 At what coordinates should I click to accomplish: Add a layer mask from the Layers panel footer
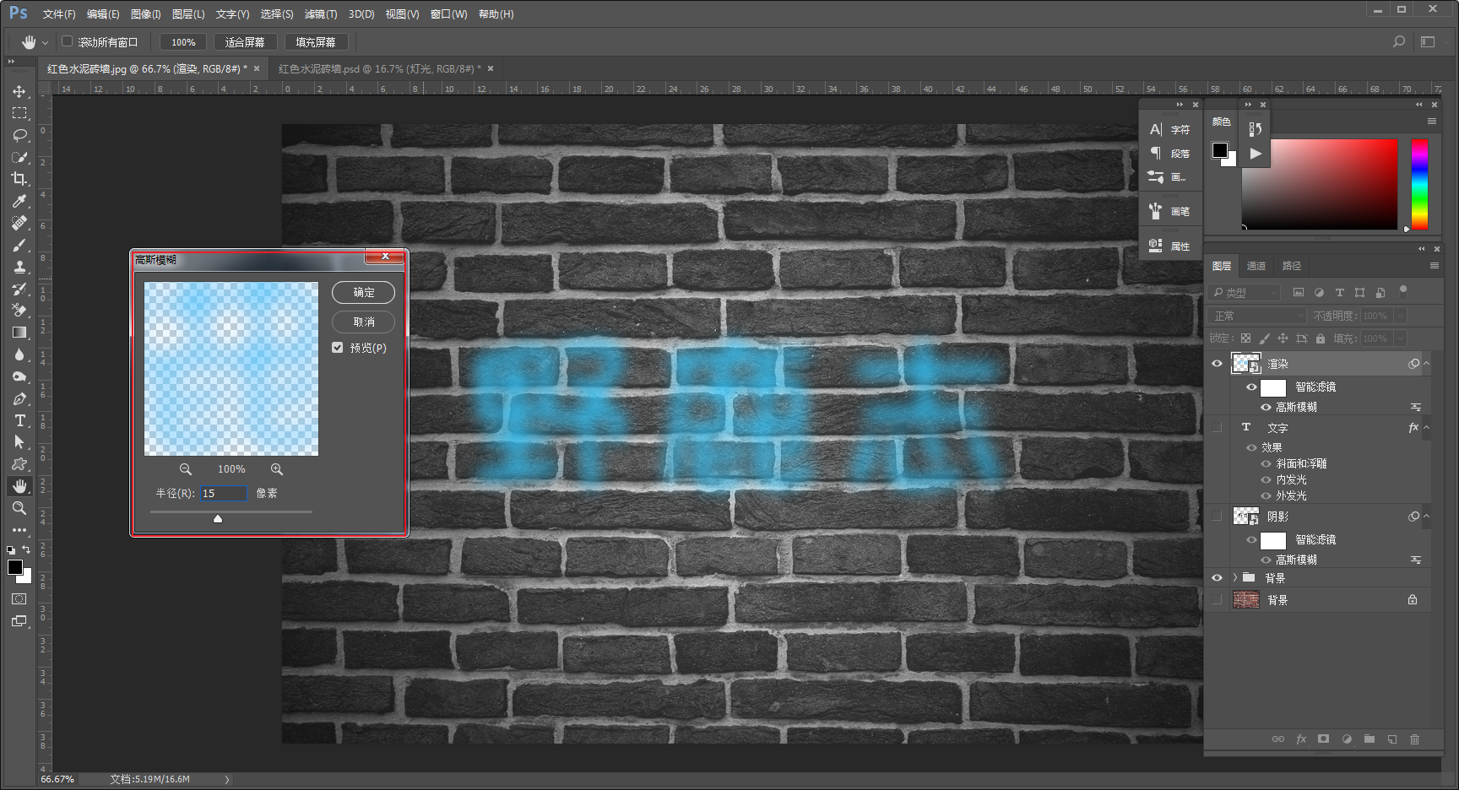pos(1323,739)
